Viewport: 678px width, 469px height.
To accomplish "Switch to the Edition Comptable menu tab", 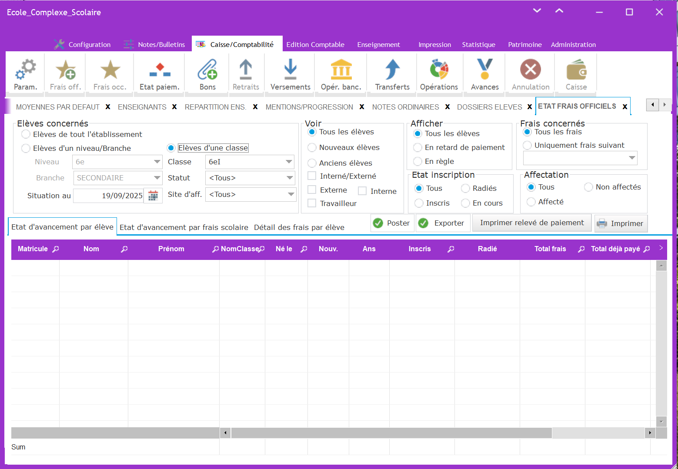I will [315, 44].
